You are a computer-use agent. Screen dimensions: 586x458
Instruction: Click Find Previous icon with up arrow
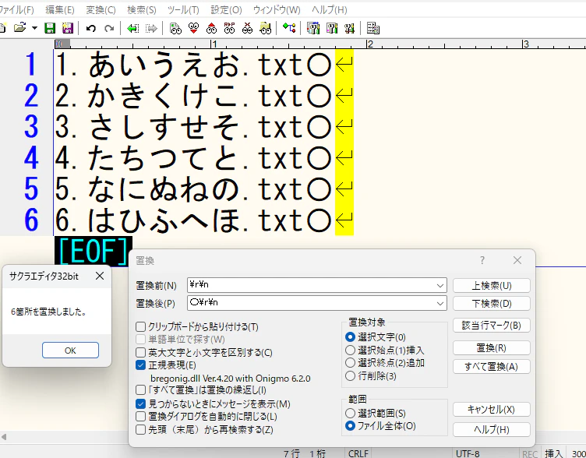(x=211, y=28)
